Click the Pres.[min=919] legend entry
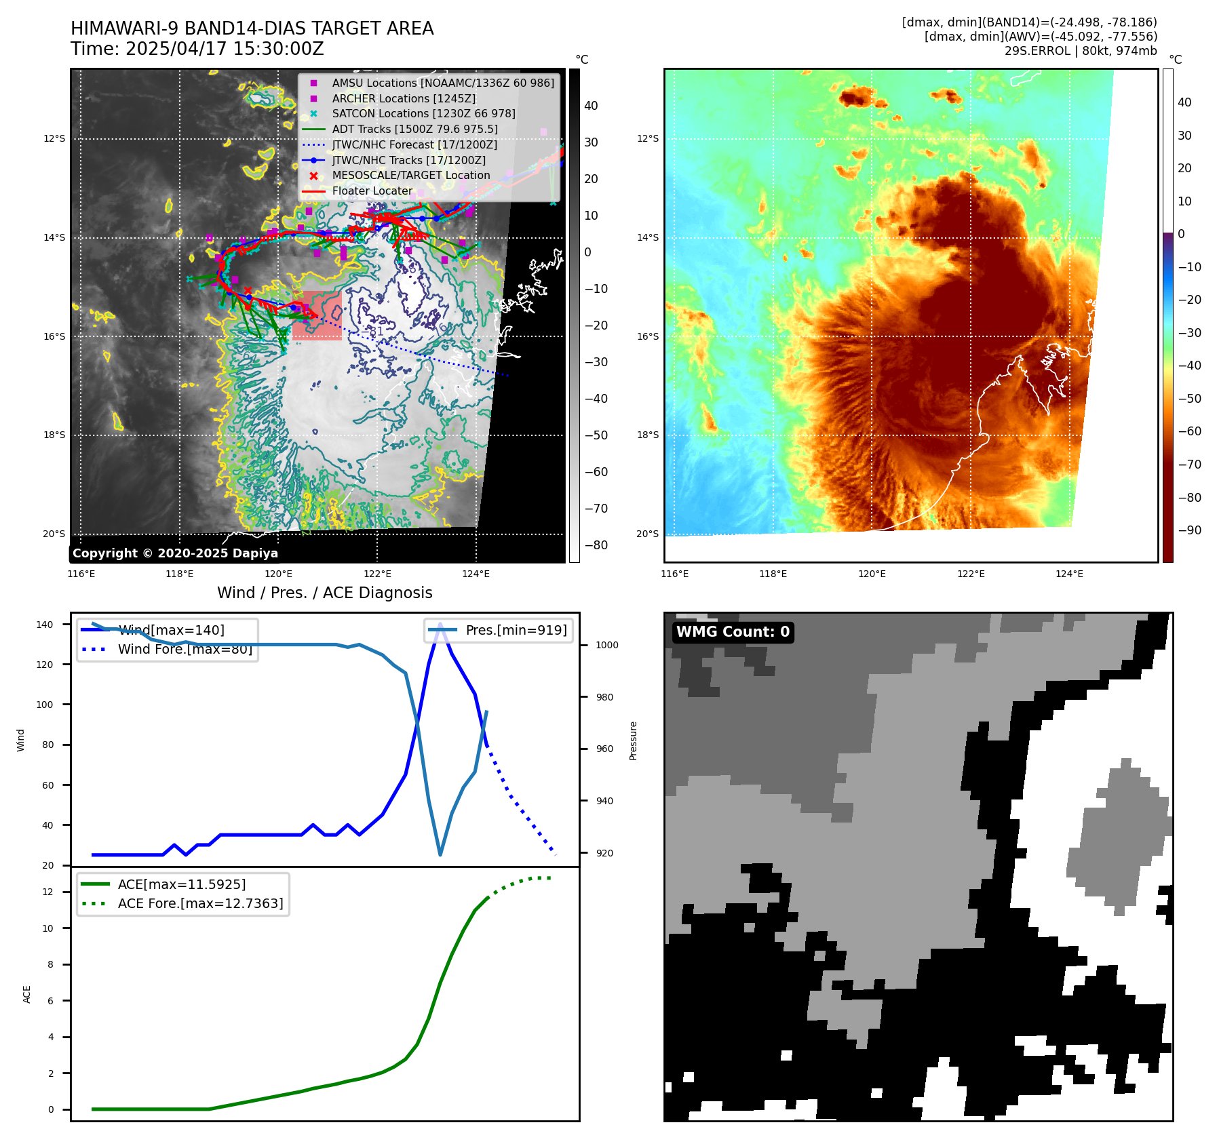The image size is (1219, 1146). coord(516,630)
